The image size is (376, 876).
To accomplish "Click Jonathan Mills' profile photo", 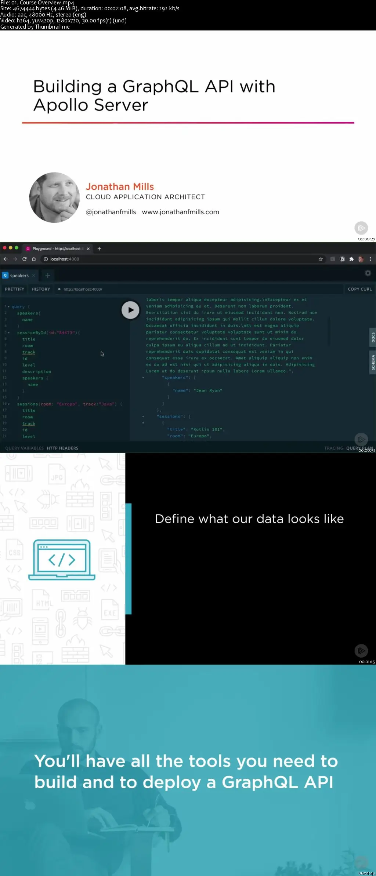I will (x=54, y=197).
